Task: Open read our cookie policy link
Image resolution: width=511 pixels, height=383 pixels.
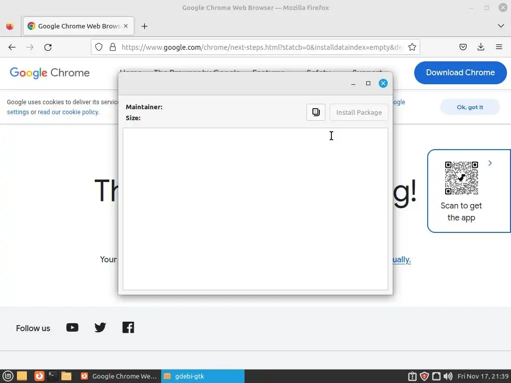Action: point(68,112)
